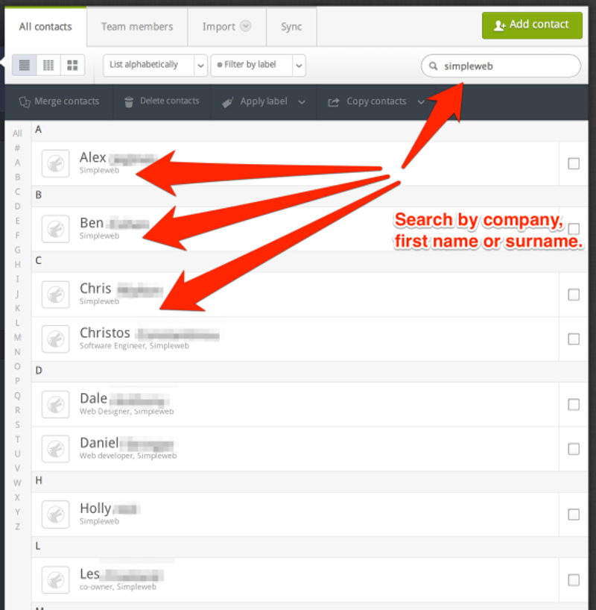This screenshot has height=610, width=596.
Task: Select the checkbox beside Chris
Action: coord(574,294)
